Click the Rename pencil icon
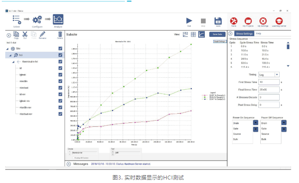The image size is (299, 183). point(43,35)
